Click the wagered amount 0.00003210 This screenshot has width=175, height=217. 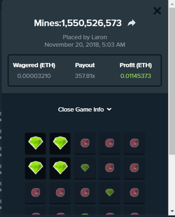click(34, 76)
